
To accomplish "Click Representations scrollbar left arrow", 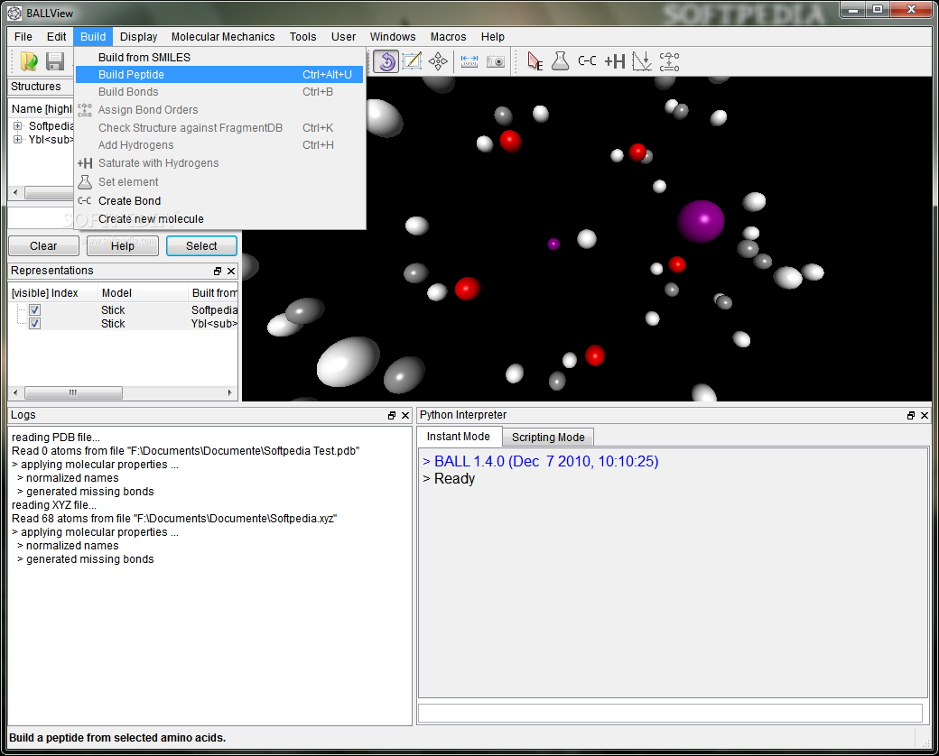I will coord(15,392).
